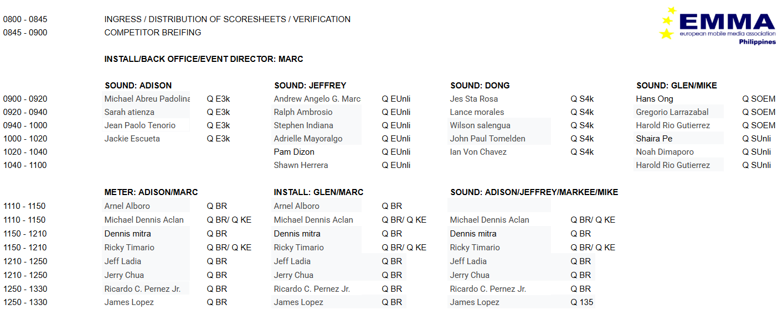Click the Pam Dizon cell
Image resolution: width=783 pixels, height=310 pixels.
coord(294,152)
